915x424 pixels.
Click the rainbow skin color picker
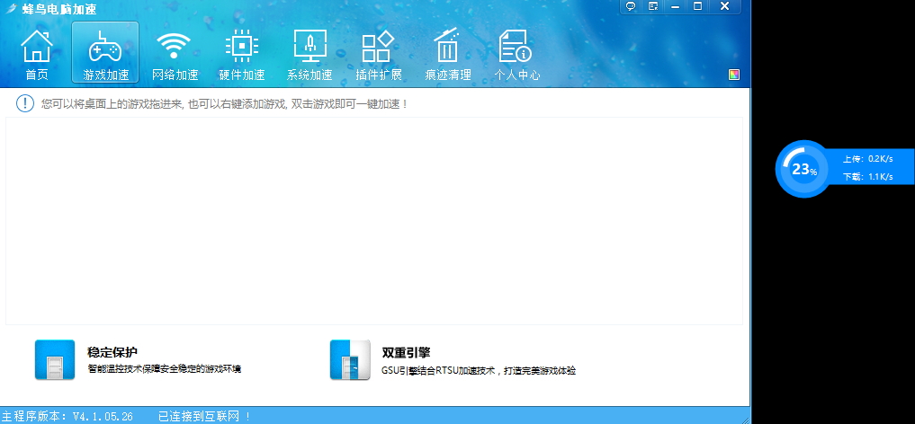click(734, 75)
